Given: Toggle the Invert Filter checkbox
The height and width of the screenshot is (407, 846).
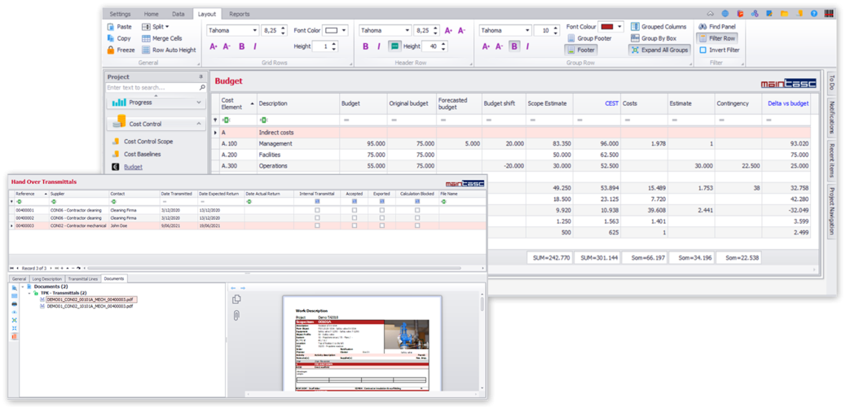Looking at the screenshot, I should pos(702,50).
